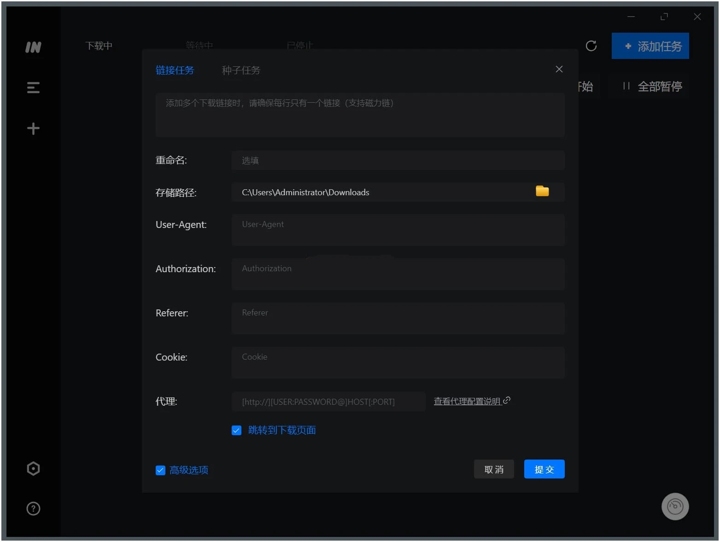The height and width of the screenshot is (542, 720).
Task: Submit the task with 提交 button
Action: pos(544,469)
